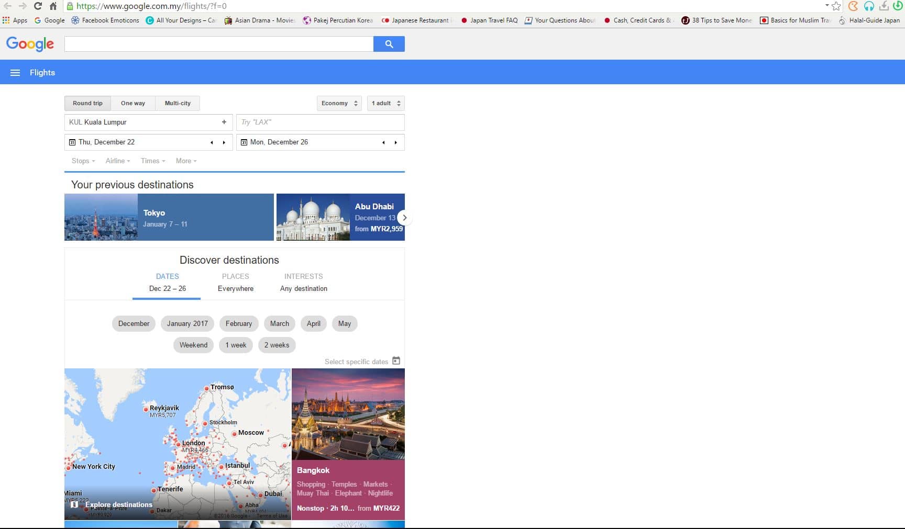This screenshot has height=529, width=905.
Task: Switch to the PLACES tab
Action: (236, 283)
